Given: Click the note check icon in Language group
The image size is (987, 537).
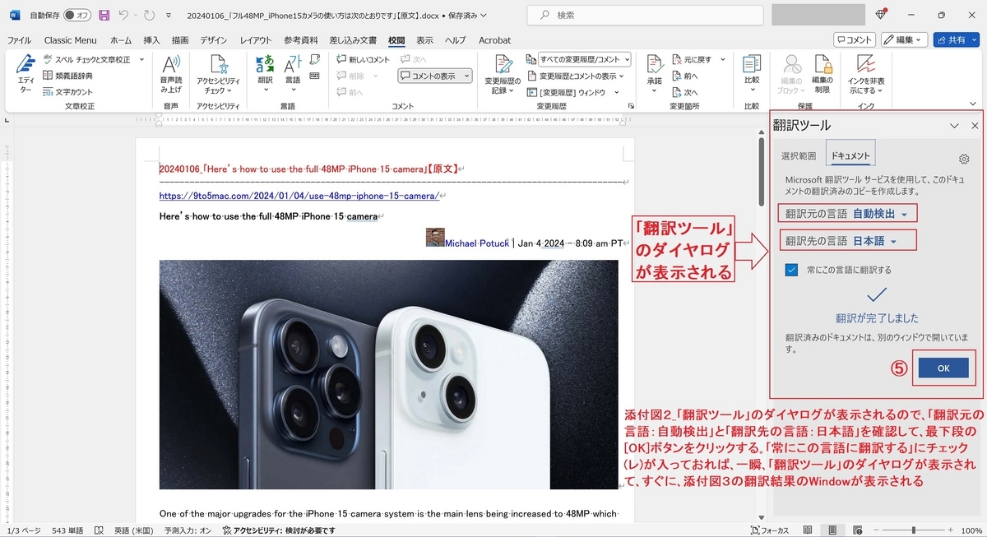Looking at the screenshot, I should click(x=314, y=59).
